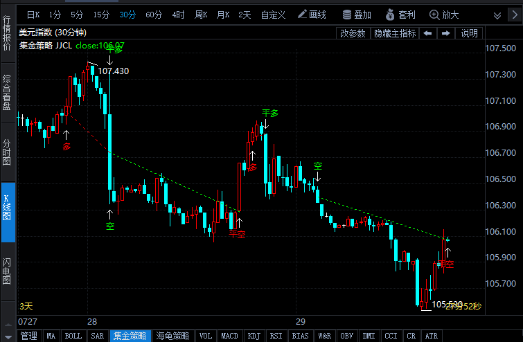Select the CR indicator tab
This screenshot has width=523, height=342.
pyautogui.click(x=411, y=336)
